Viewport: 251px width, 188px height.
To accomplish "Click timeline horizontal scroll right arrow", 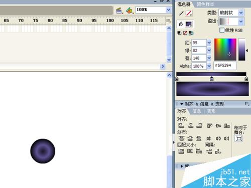I will click(x=163, y=66).
